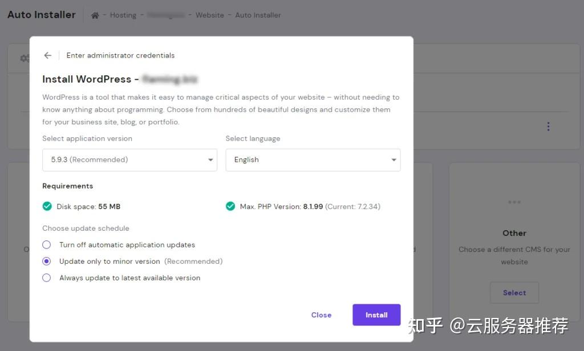
Task: Click the Enter administrator credentials text
Action: [x=120, y=55]
